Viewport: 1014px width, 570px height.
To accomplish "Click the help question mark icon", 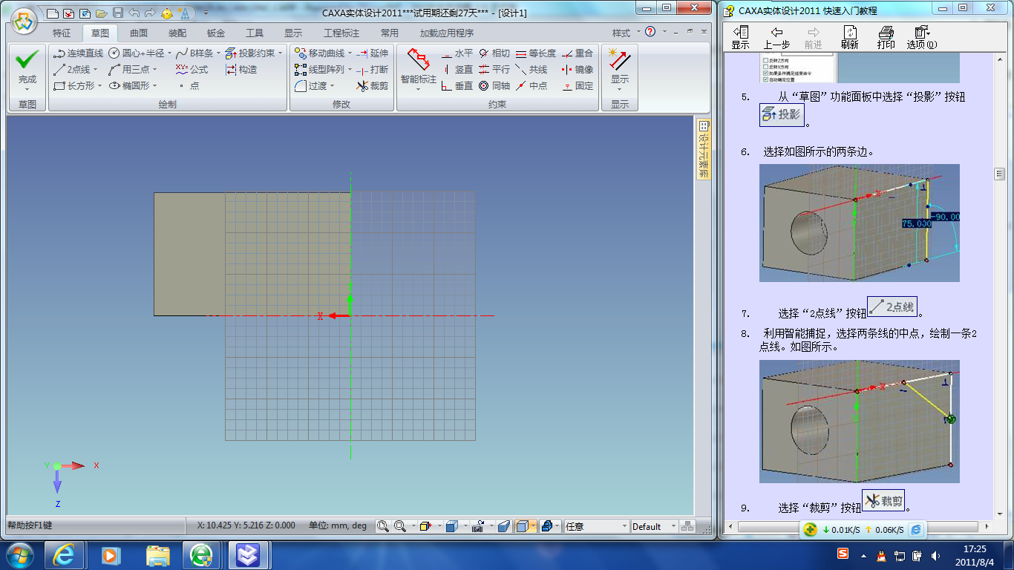I will pyautogui.click(x=650, y=33).
